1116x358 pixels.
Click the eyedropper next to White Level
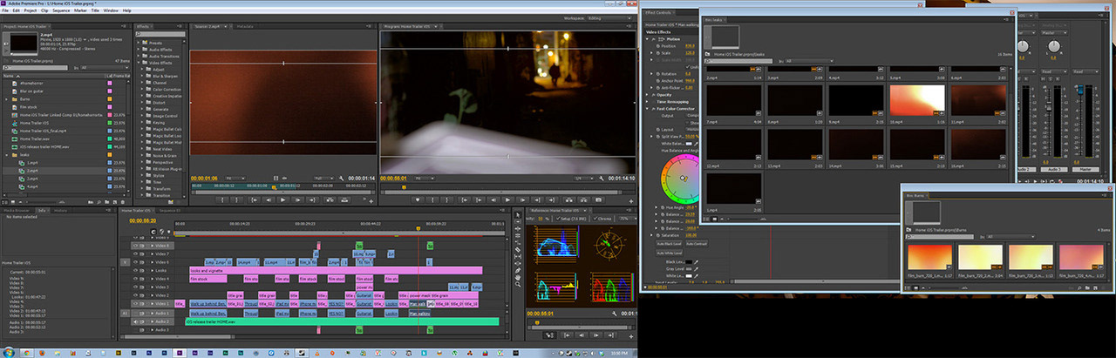697,275
